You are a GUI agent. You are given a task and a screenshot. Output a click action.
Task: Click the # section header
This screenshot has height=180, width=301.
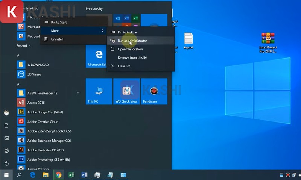coord(18,56)
